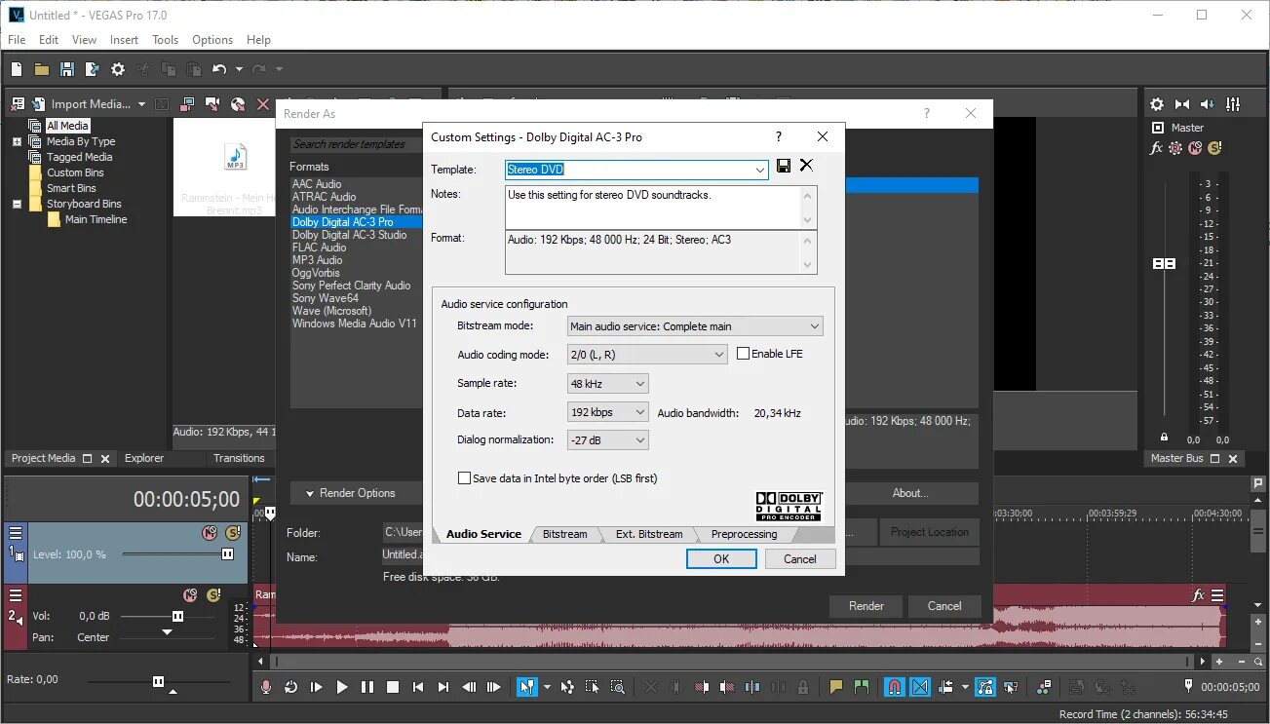Confirm custom settings with OK
The image size is (1270, 724).
(721, 559)
